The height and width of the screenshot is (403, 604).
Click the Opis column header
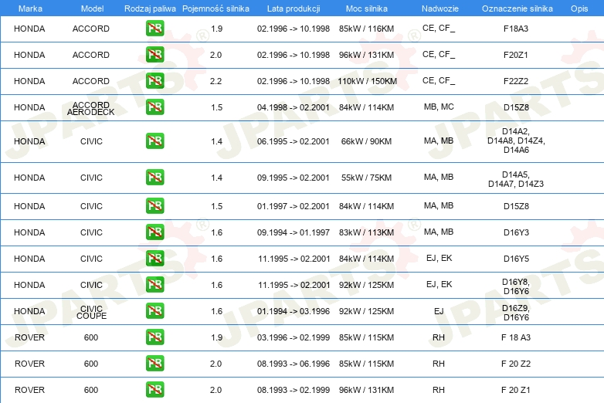tap(579, 8)
